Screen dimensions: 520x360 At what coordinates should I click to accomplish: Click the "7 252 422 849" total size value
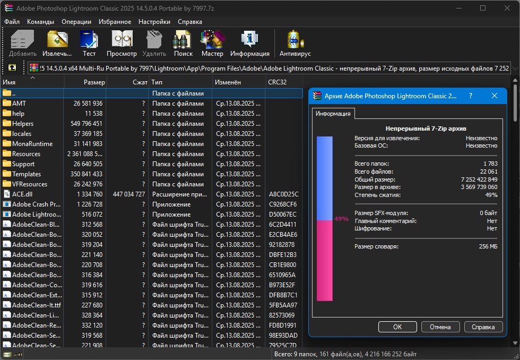tap(479, 179)
